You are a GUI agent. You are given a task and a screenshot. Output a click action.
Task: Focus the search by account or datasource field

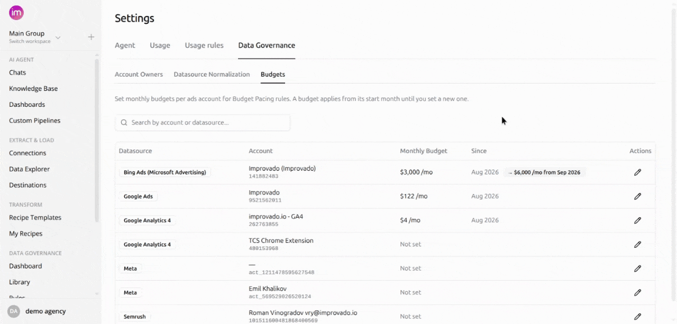(x=203, y=123)
